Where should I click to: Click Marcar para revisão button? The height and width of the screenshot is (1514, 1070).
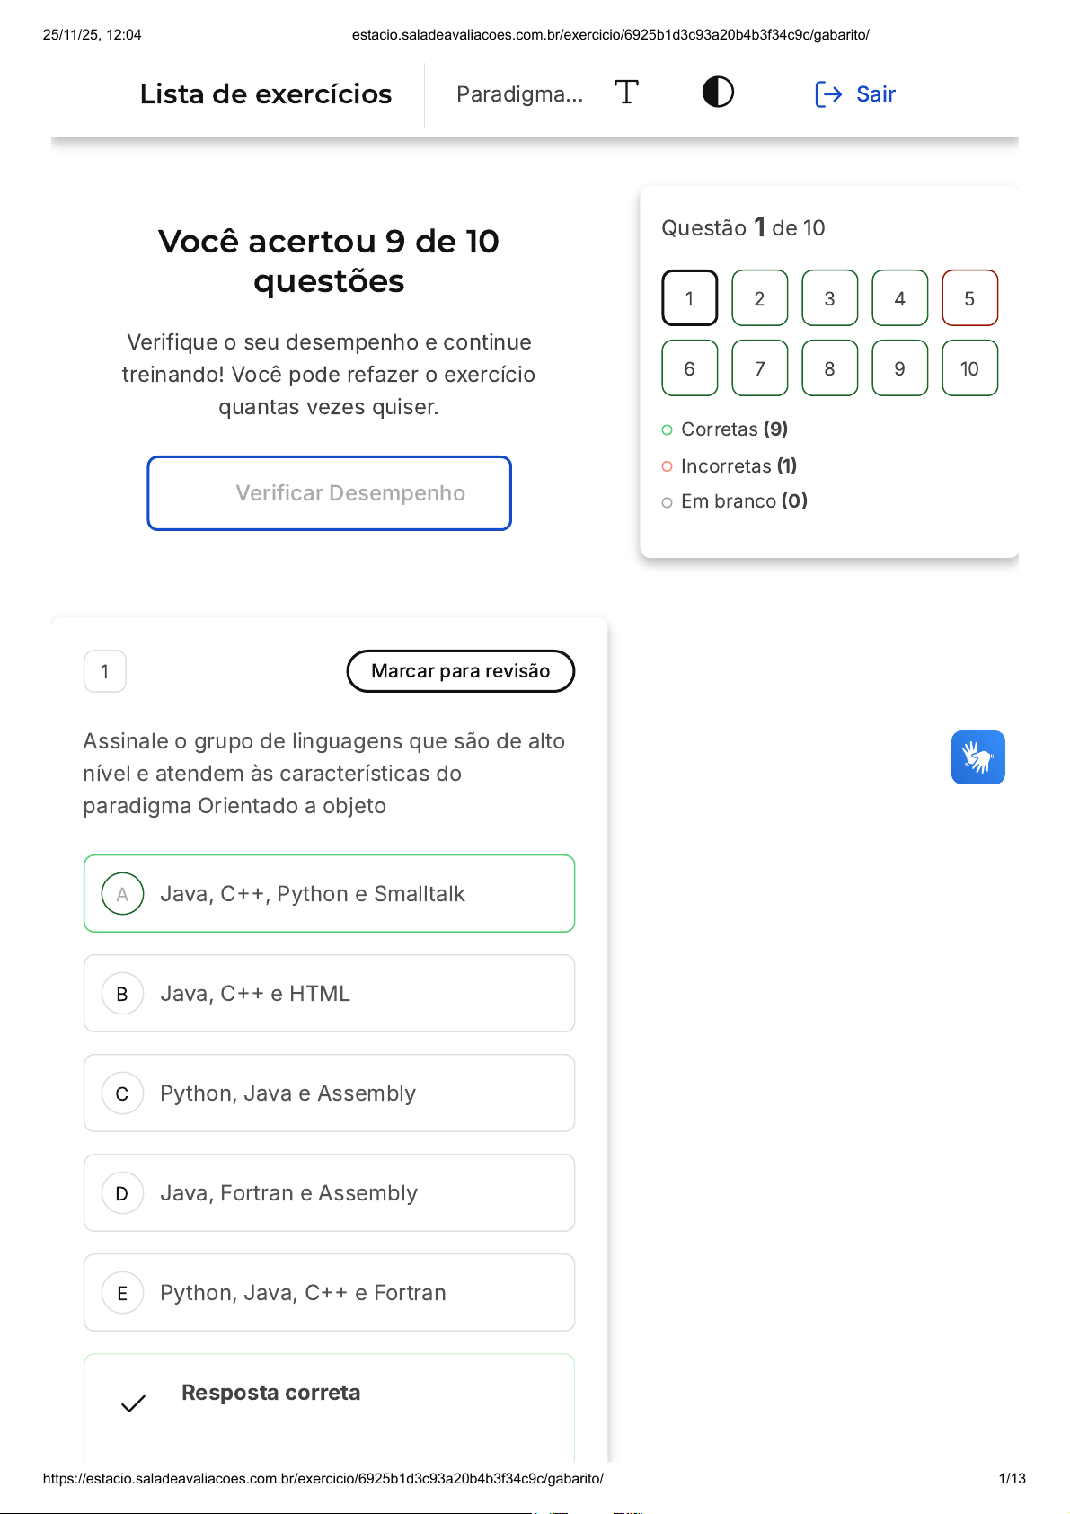tap(460, 671)
